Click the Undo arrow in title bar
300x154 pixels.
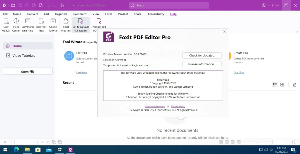tap(48, 5)
